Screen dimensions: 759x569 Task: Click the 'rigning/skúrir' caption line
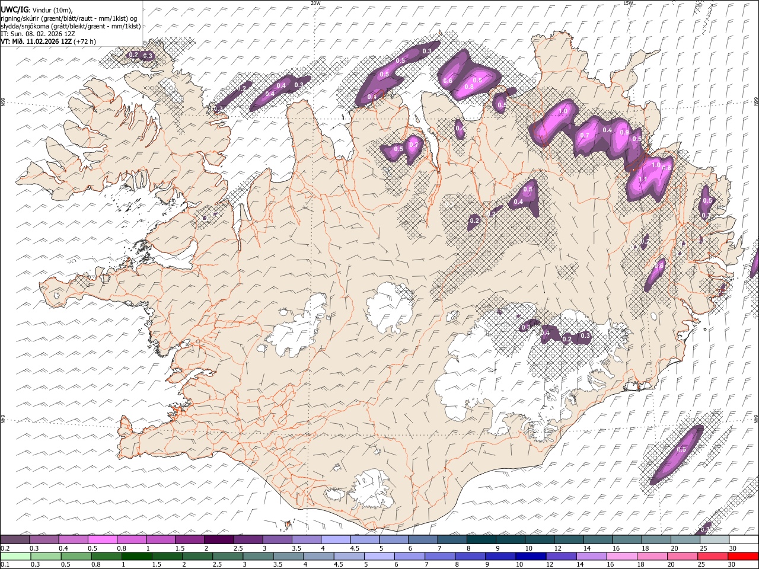coord(69,18)
